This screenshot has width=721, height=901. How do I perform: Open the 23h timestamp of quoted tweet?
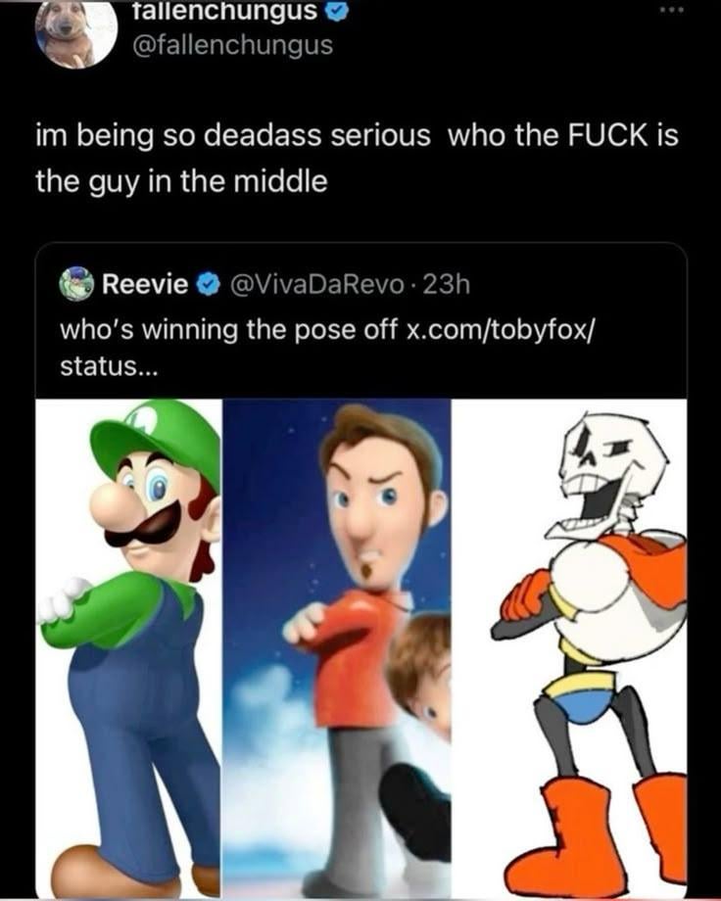click(450, 285)
